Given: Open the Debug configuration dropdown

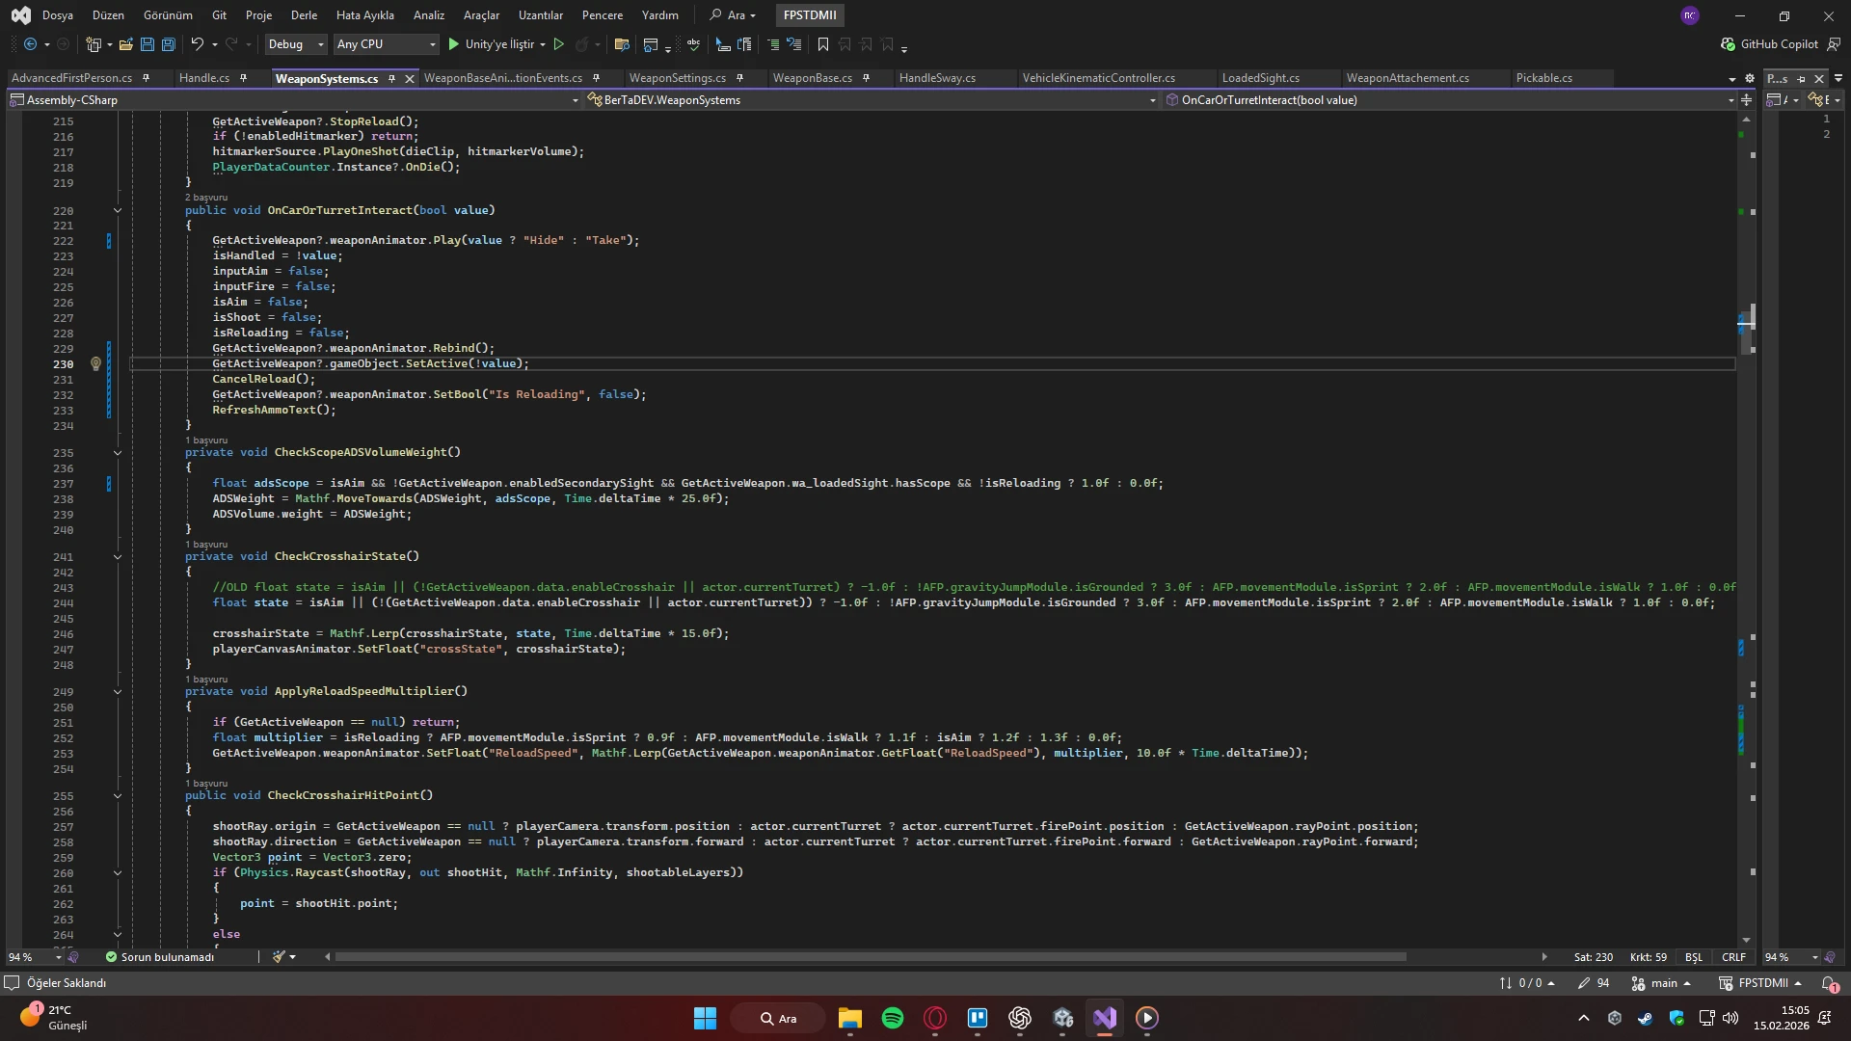Looking at the screenshot, I should [x=295, y=44].
